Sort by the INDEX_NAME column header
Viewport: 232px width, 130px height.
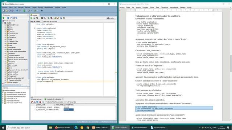coord(45,105)
